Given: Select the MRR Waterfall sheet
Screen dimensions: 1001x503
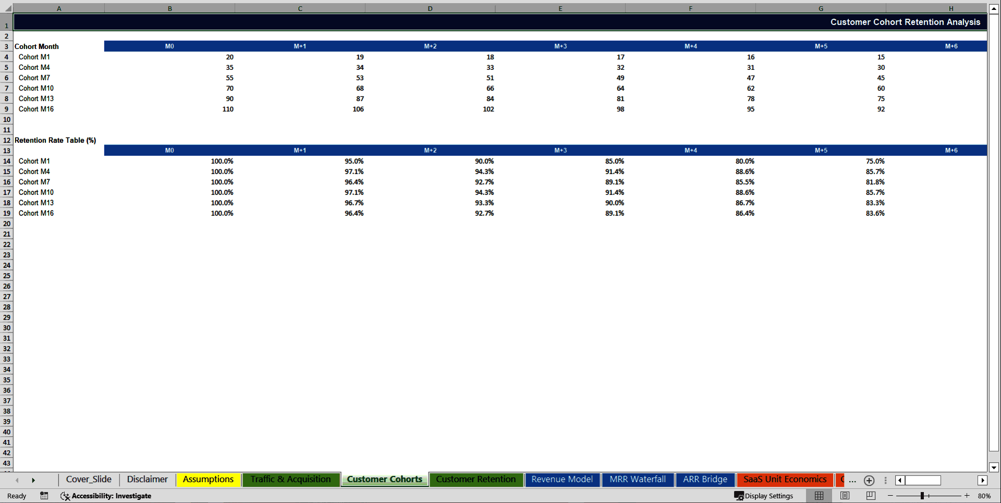Looking at the screenshot, I should click(x=638, y=479).
